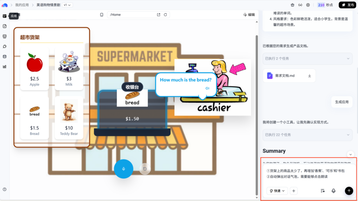The width and height of the screenshot is (358, 201).
Task: Activate the microphone icon in the chat input
Action: (333, 191)
